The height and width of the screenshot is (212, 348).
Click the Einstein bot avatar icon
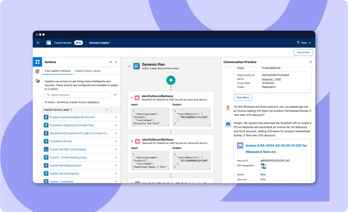click(228, 124)
